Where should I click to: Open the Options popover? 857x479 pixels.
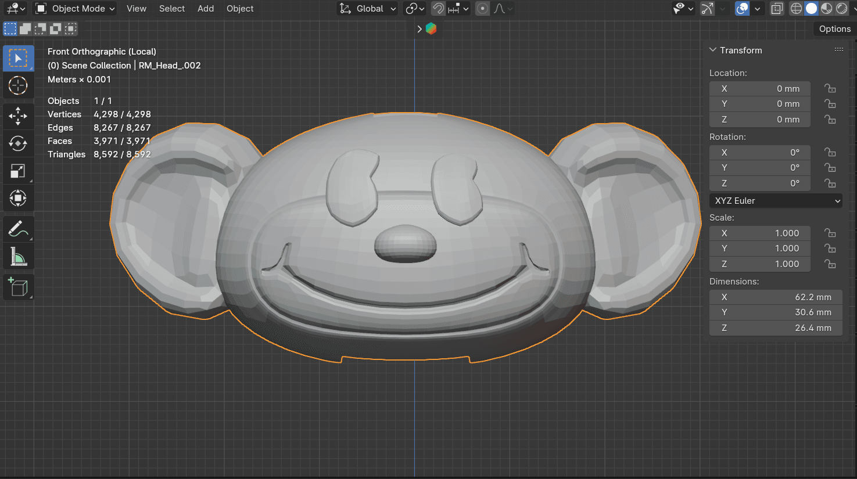point(834,29)
